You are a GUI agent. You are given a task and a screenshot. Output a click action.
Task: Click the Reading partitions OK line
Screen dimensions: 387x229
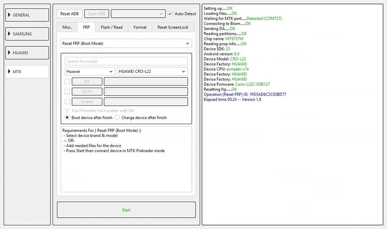225,33
